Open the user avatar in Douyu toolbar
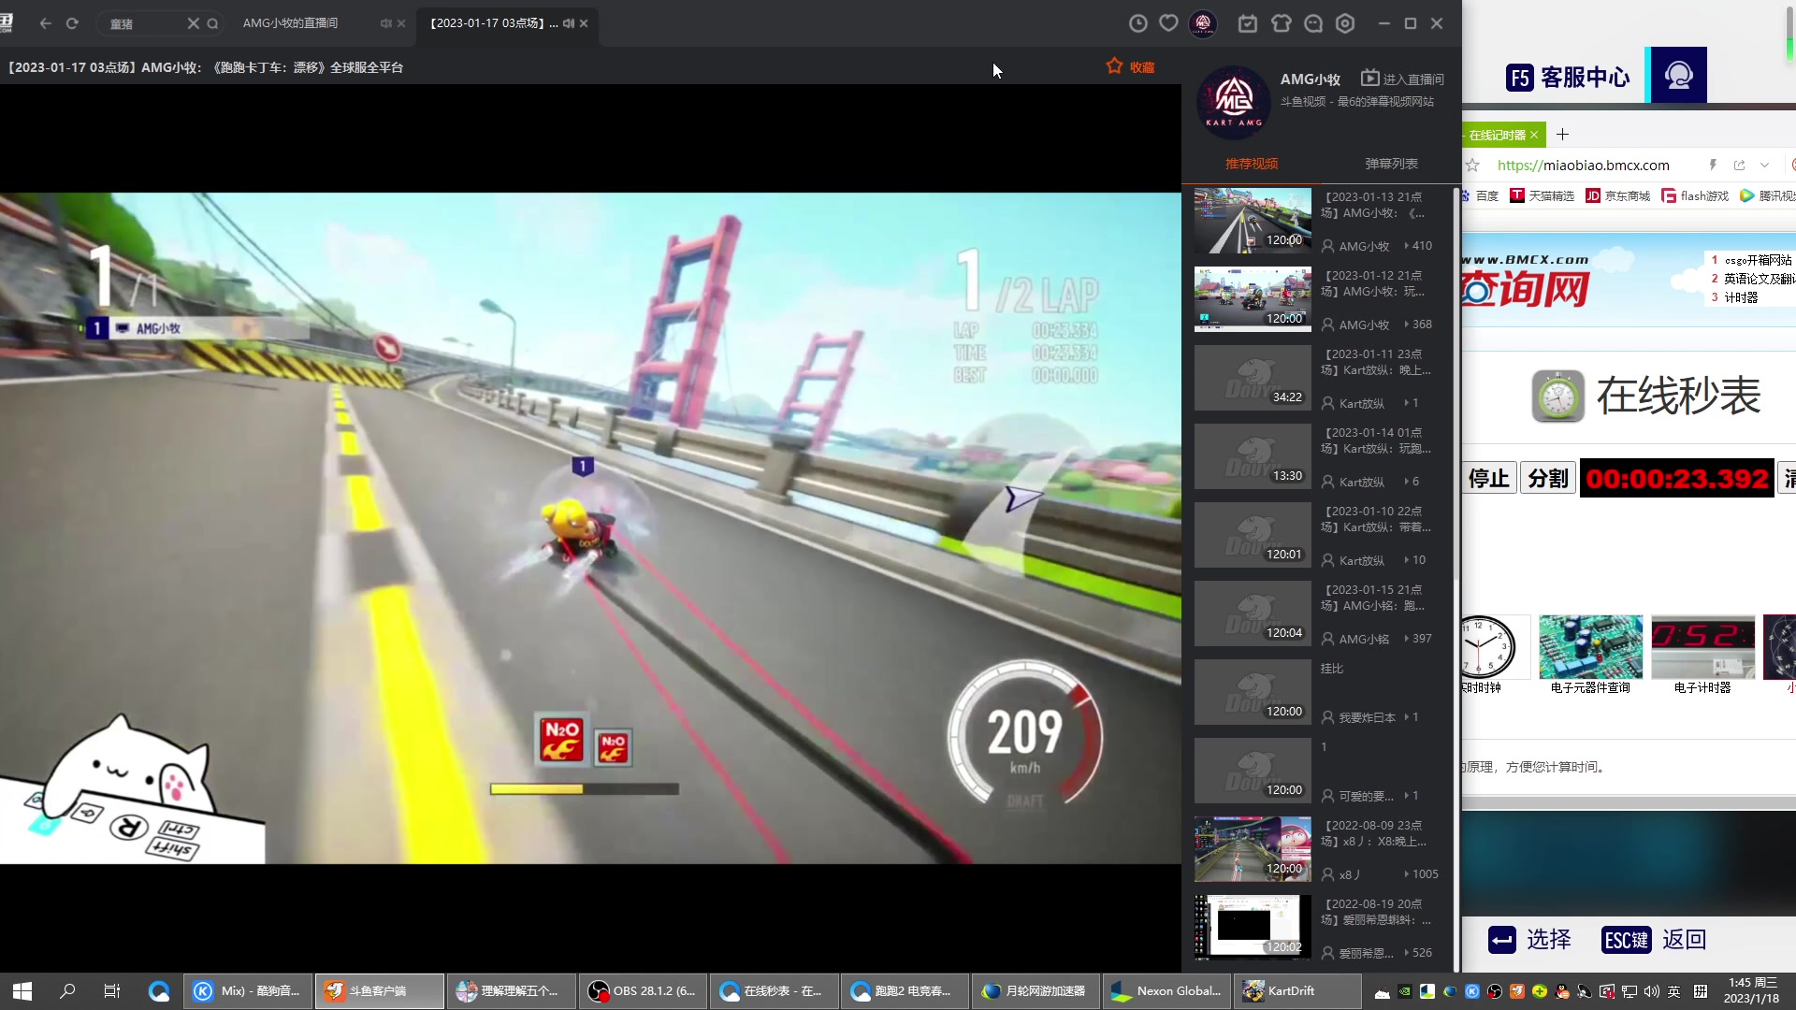This screenshot has width=1796, height=1010. pyautogui.click(x=1203, y=23)
